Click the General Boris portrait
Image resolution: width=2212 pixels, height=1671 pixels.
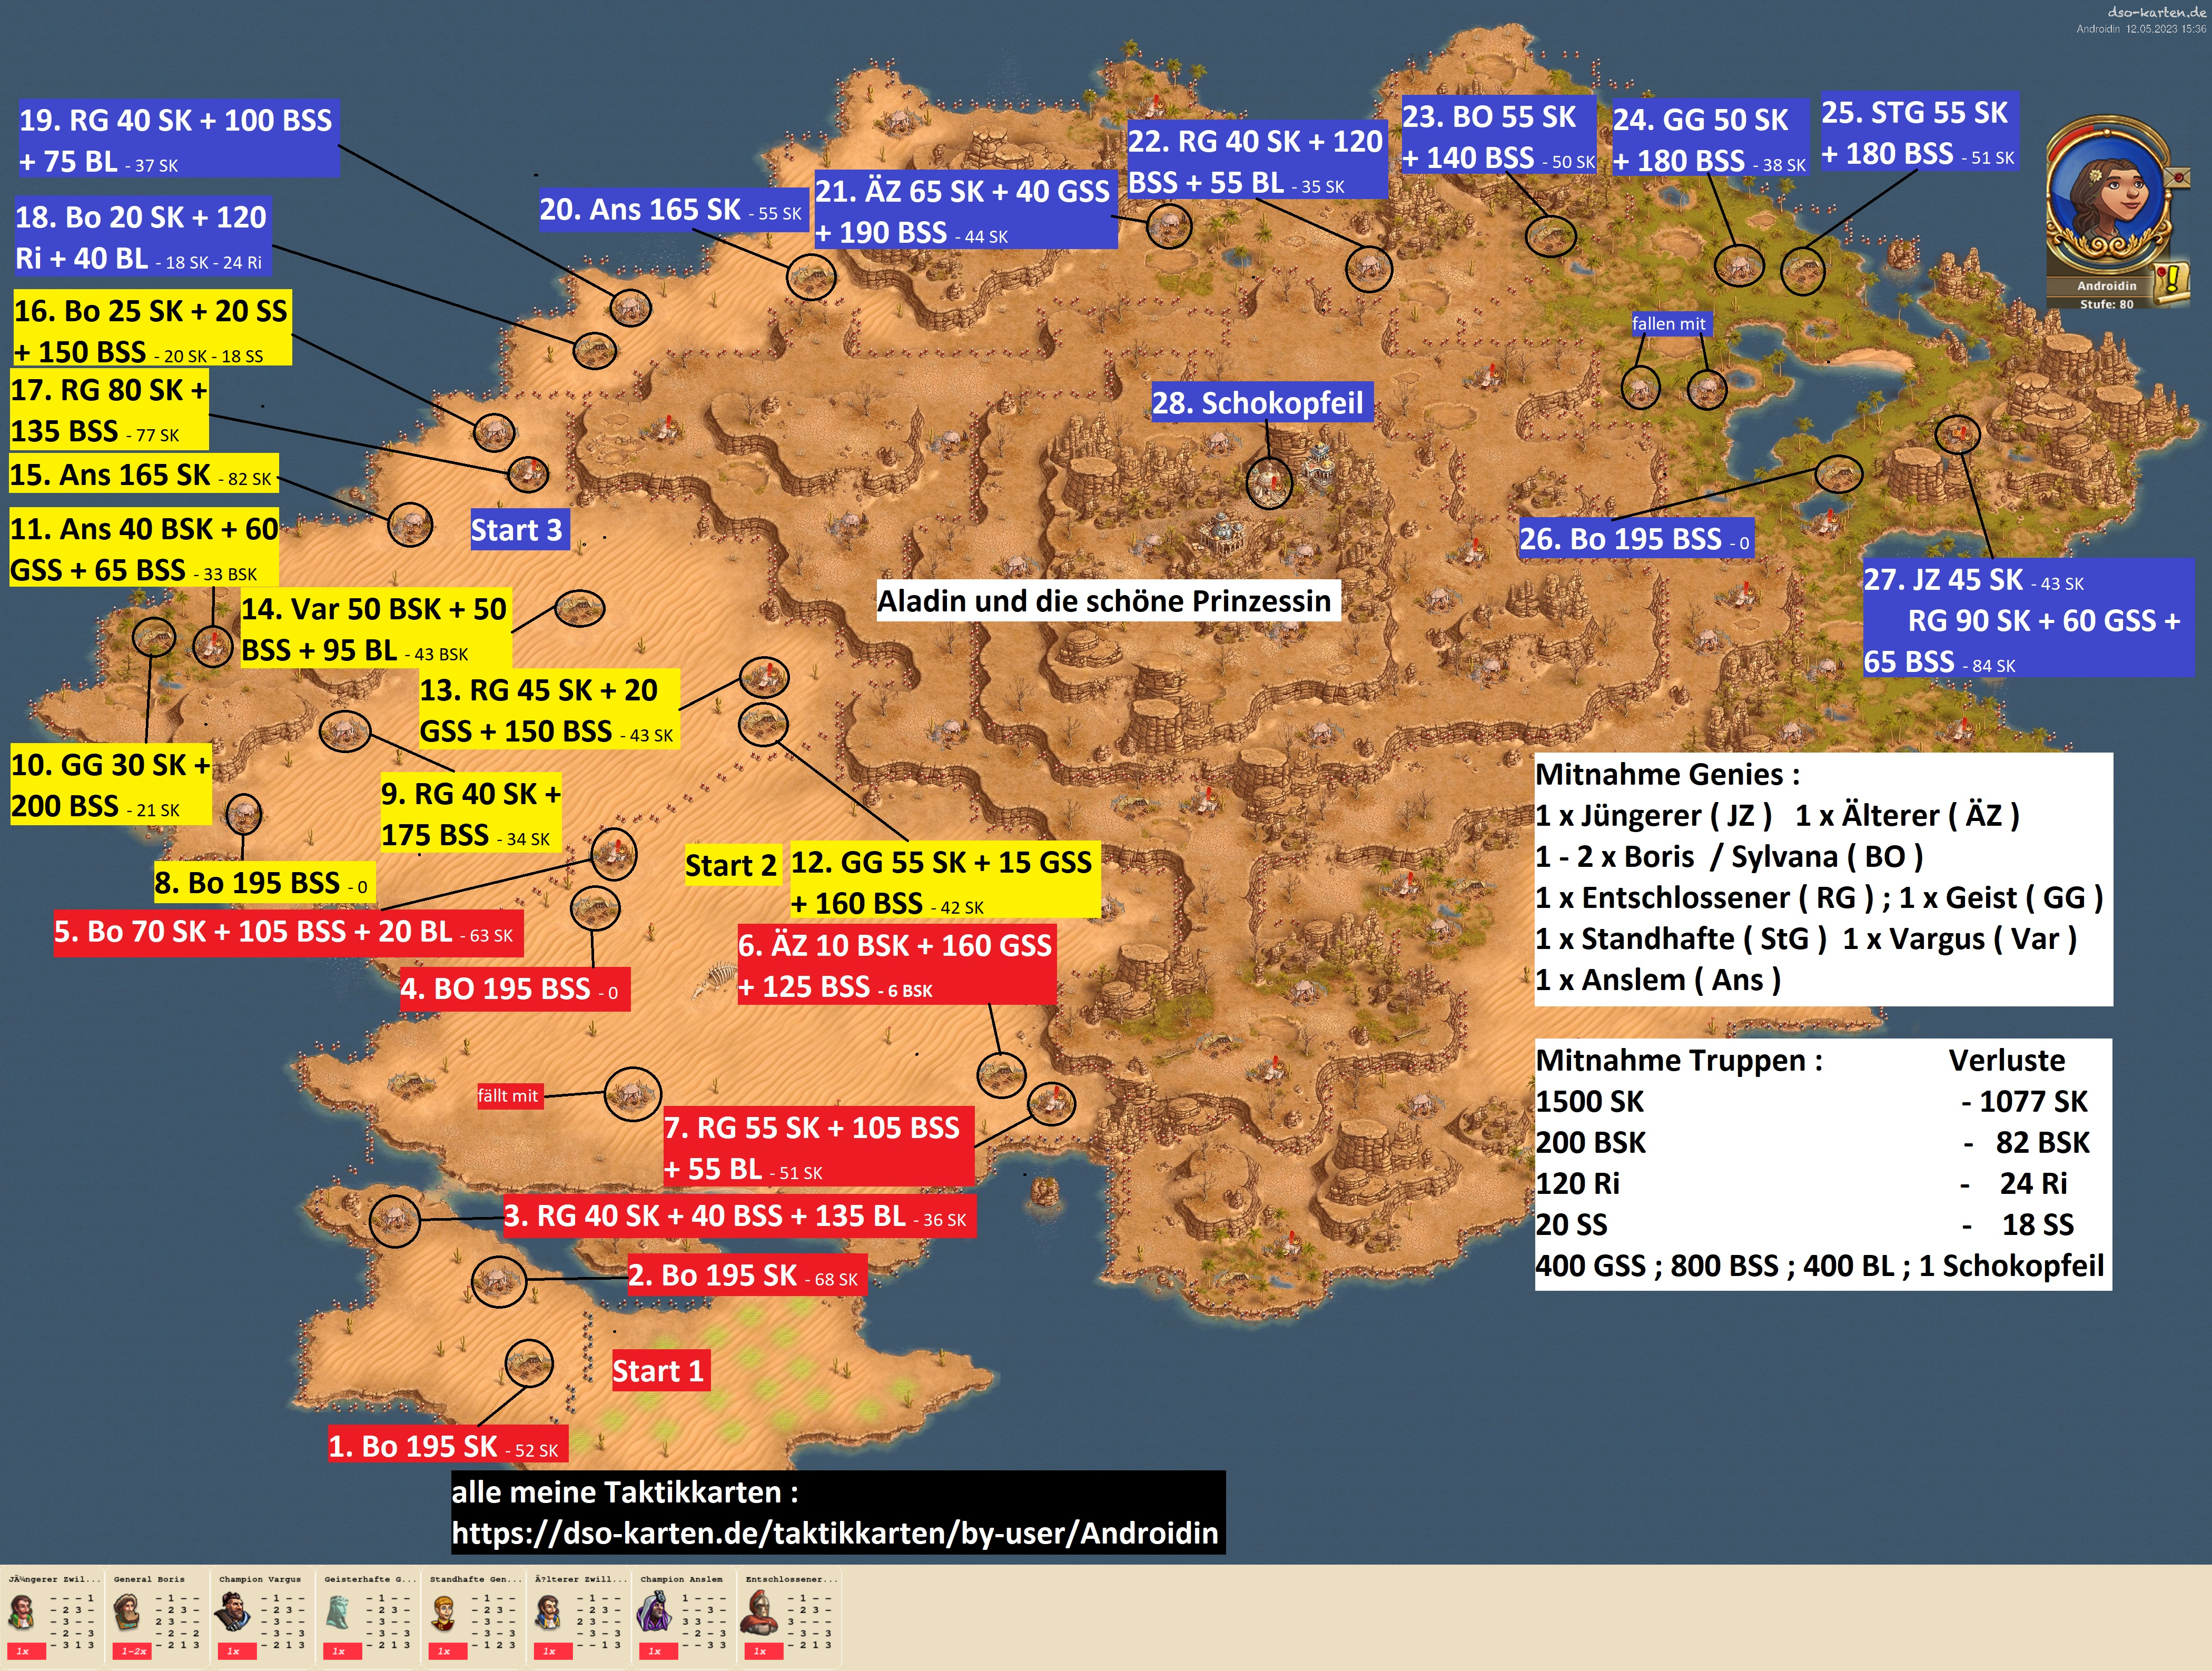coord(127,1613)
